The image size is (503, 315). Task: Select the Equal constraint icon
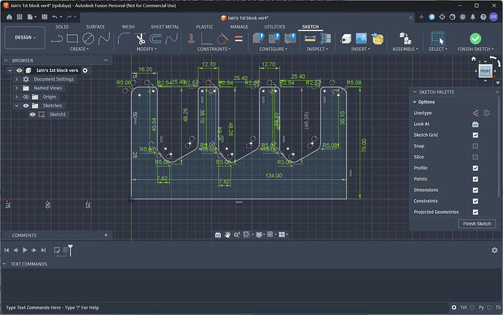click(238, 39)
